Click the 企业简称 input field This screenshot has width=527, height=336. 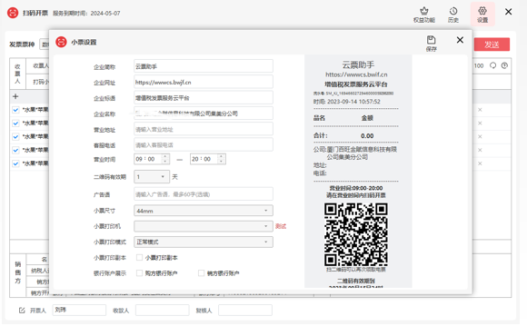(204, 66)
